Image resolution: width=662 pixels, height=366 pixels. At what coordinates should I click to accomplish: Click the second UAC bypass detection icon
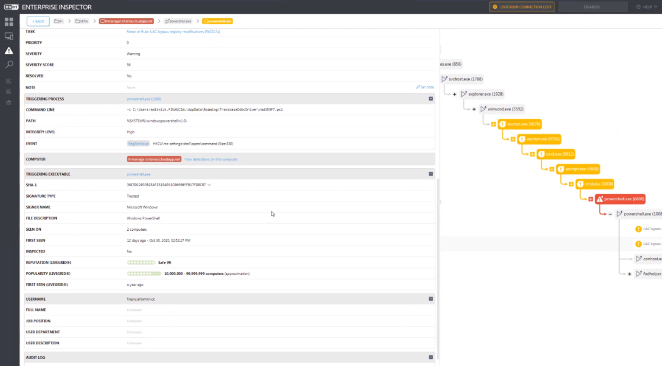(638, 244)
